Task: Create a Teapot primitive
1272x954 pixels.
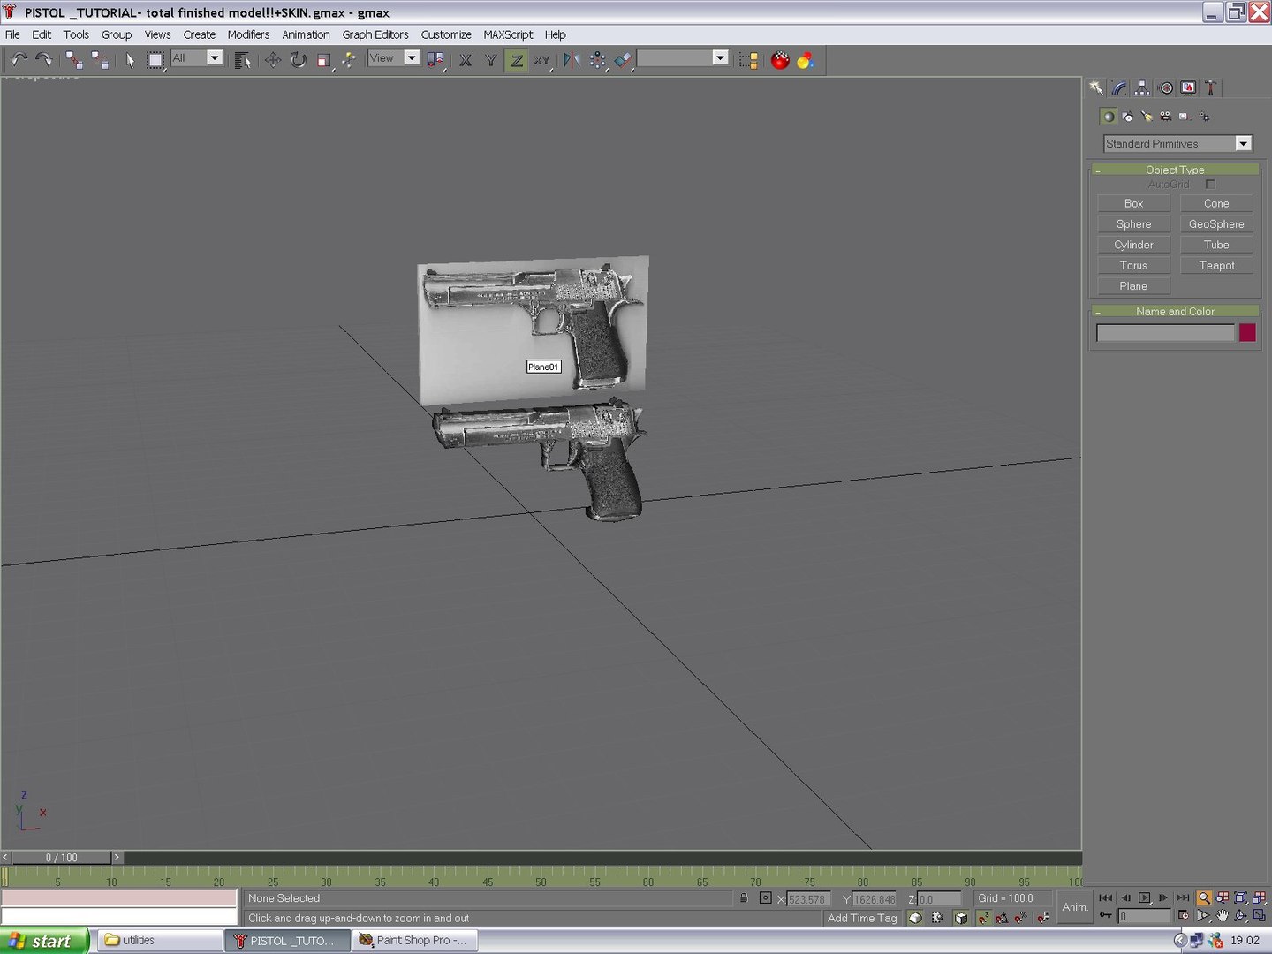Action: (x=1216, y=265)
